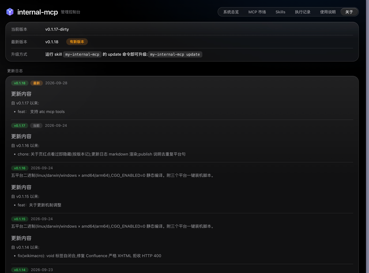Select the 关于 tab
The height and width of the screenshot is (273, 369).
[349, 12]
